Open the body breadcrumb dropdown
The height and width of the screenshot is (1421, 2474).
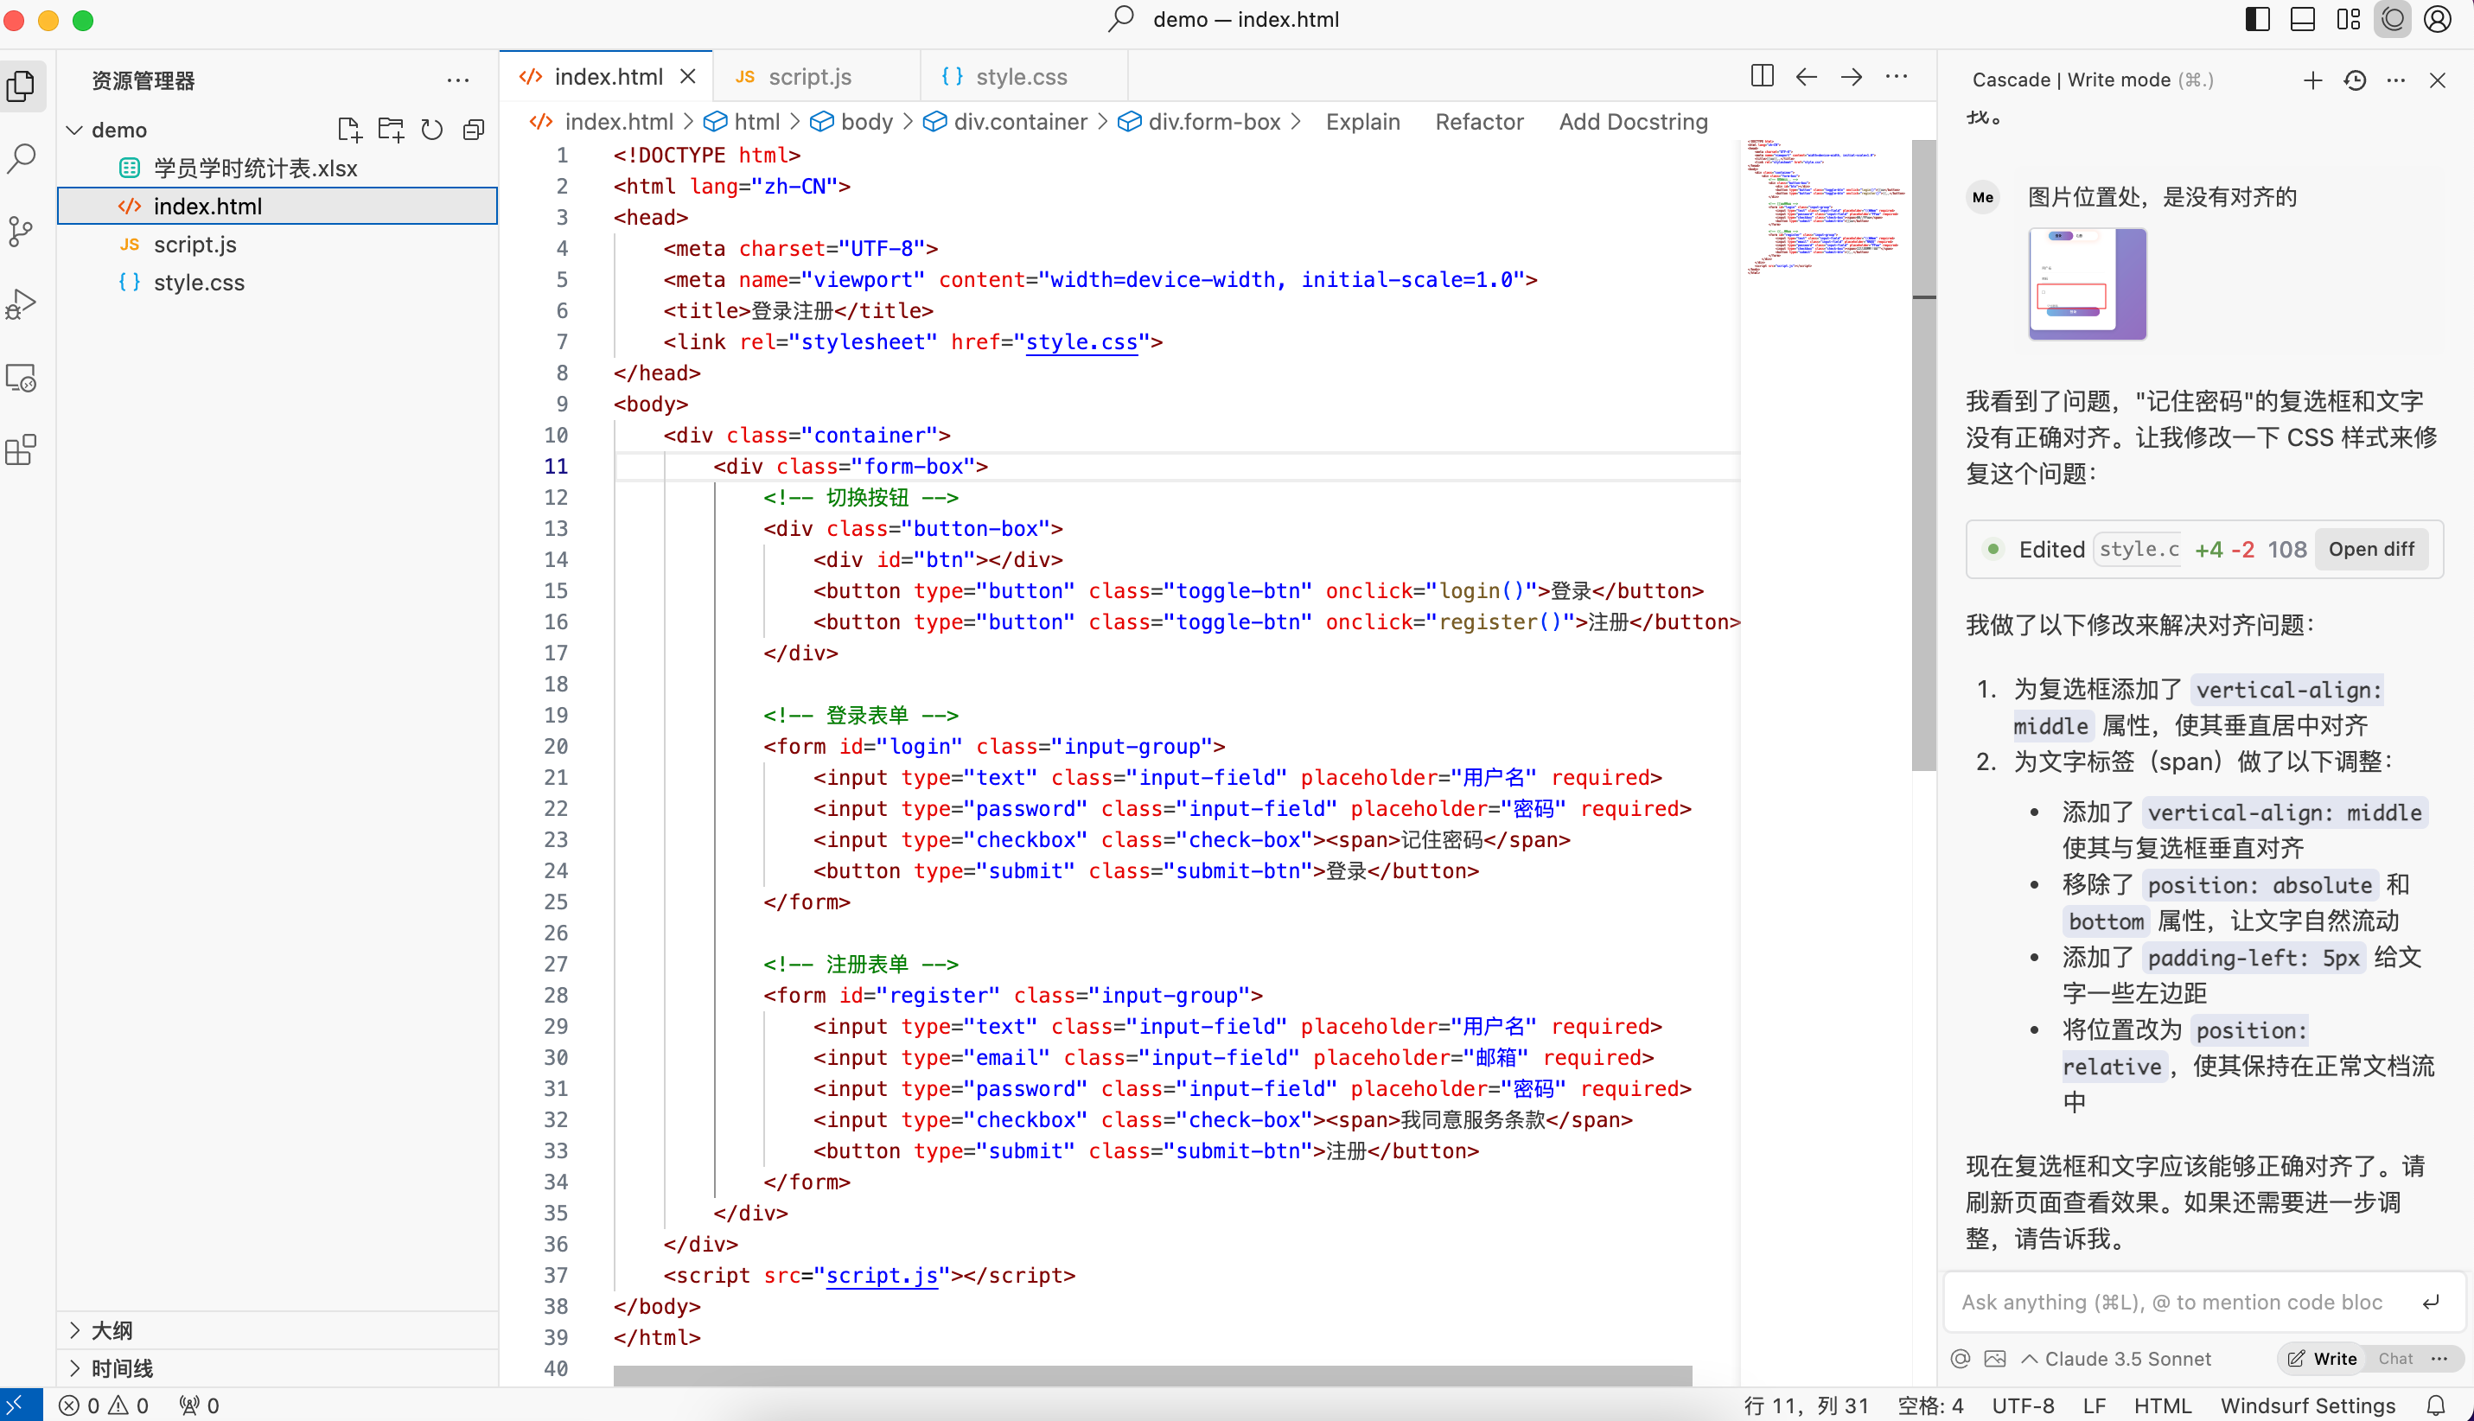click(852, 122)
